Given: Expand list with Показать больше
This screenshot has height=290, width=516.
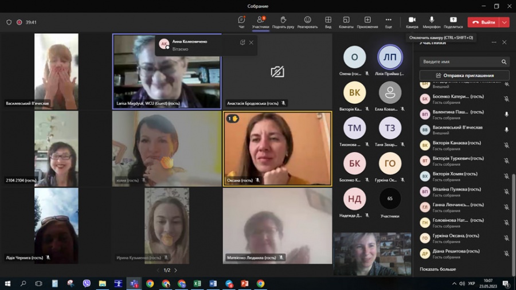Looking at the screenshot, I should (x=437, y=269).
